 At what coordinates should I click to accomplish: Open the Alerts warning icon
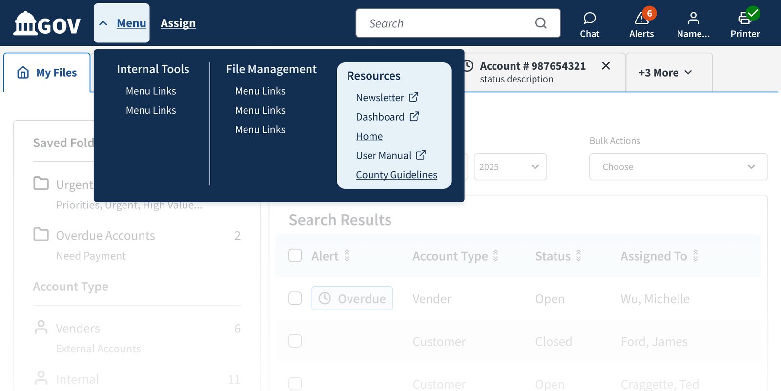coord(641,19)
